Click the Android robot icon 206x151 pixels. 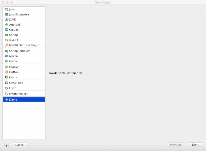click(7, 25)
